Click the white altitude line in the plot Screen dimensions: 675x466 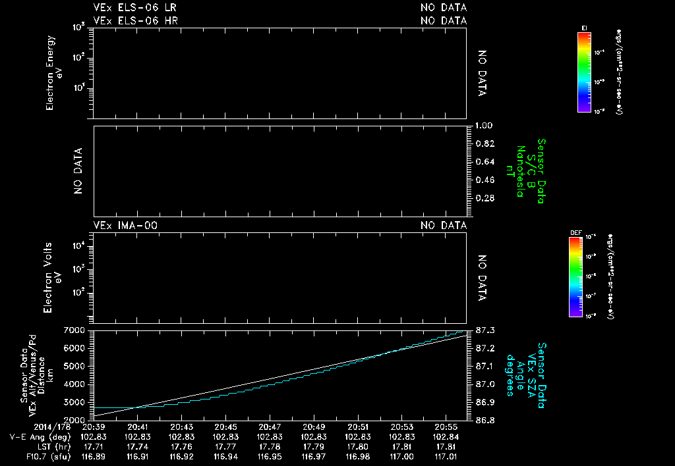[x=279, y=376]
